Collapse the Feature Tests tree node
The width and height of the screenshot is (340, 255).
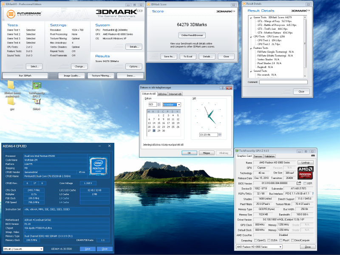tap(251, 48)
